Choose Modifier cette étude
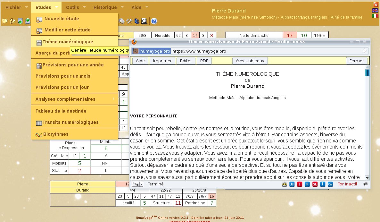Screen dimensions: 380x222 (x=75, y=30)
